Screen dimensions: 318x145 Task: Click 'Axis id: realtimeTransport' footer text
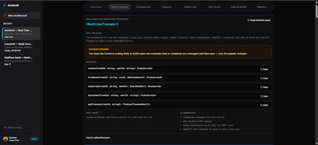click(x=98, y=138)
